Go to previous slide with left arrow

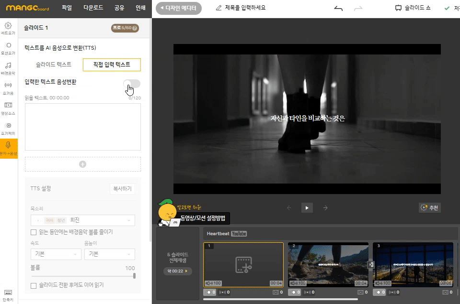289,208
